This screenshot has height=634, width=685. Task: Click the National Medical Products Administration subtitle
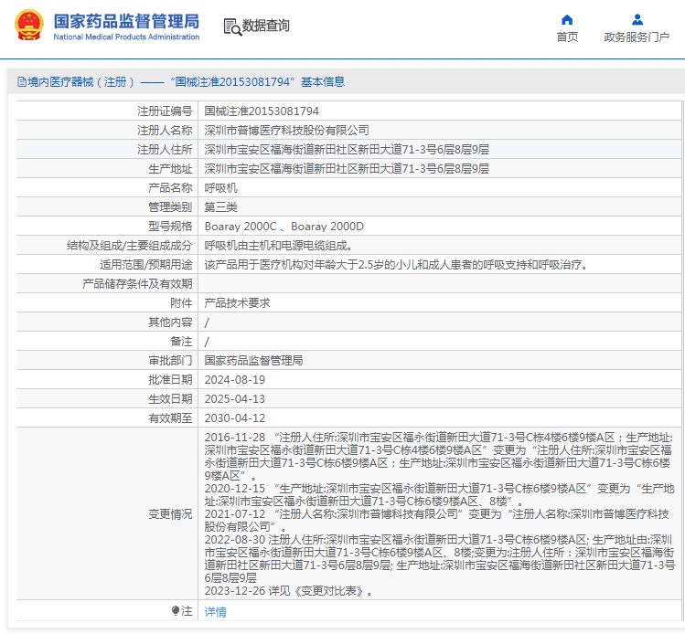tap(126, 37)
